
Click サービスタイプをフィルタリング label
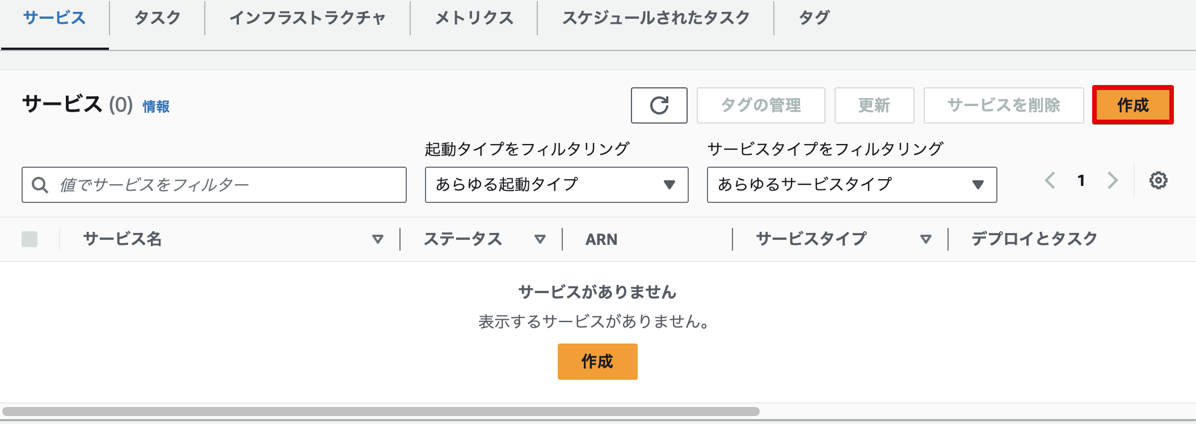pos(826,149)
